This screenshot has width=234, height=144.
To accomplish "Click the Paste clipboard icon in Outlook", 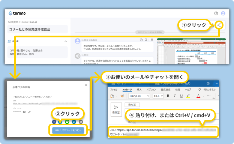I will (x=112, y=96).
